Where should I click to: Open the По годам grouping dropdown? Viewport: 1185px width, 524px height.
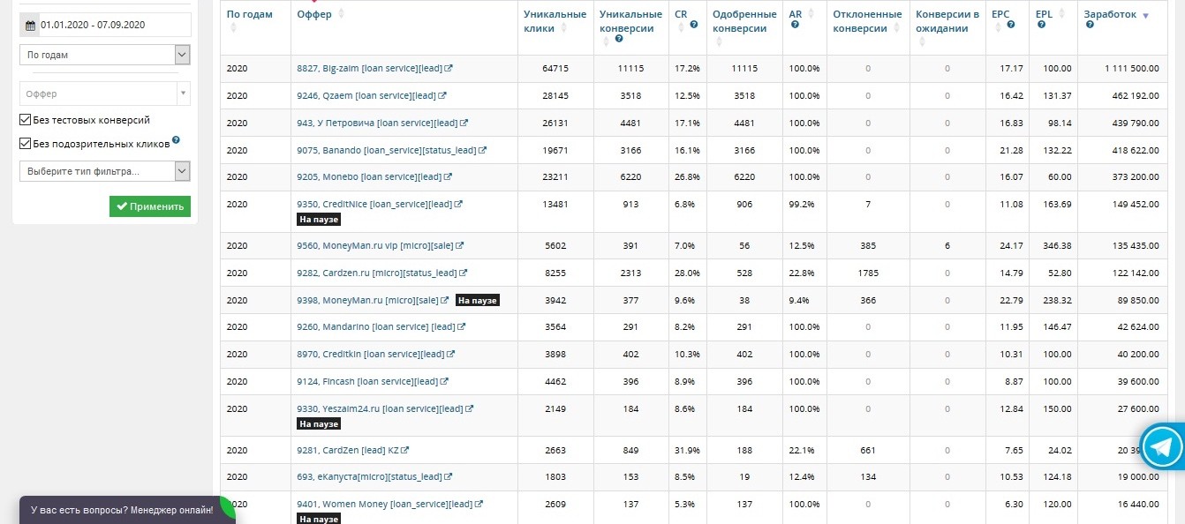(x=105, y=55)
